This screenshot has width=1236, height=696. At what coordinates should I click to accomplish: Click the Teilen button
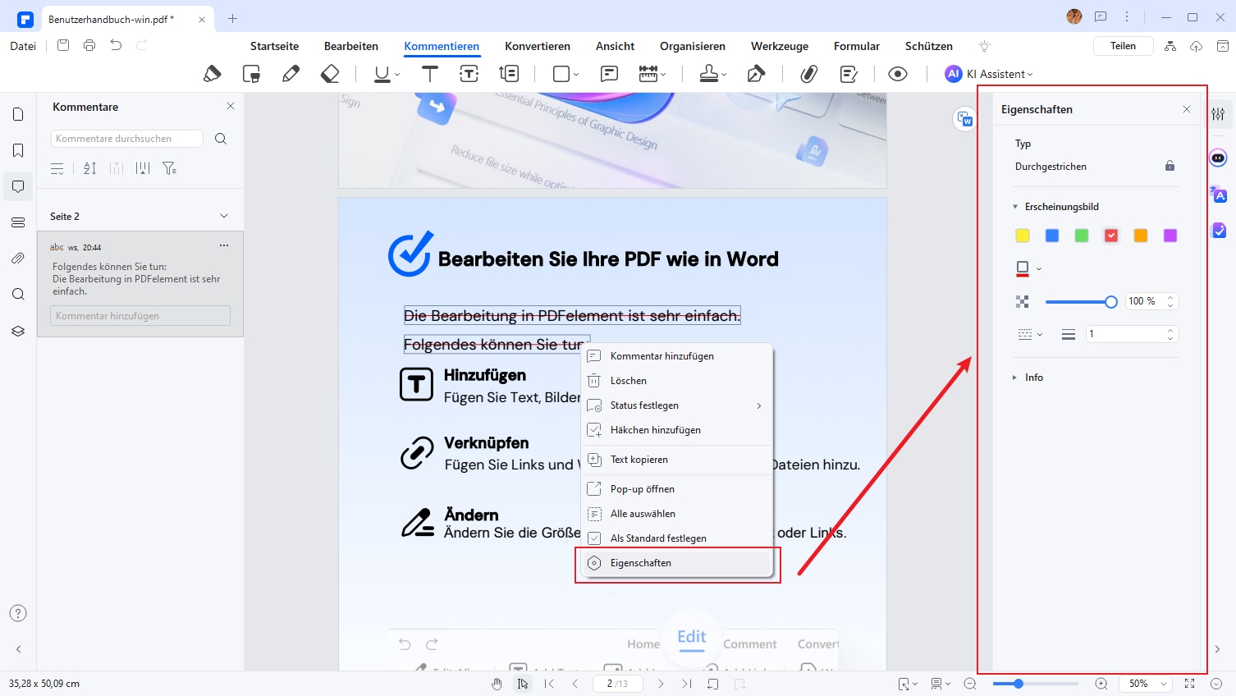click(x=1123, y=46)
